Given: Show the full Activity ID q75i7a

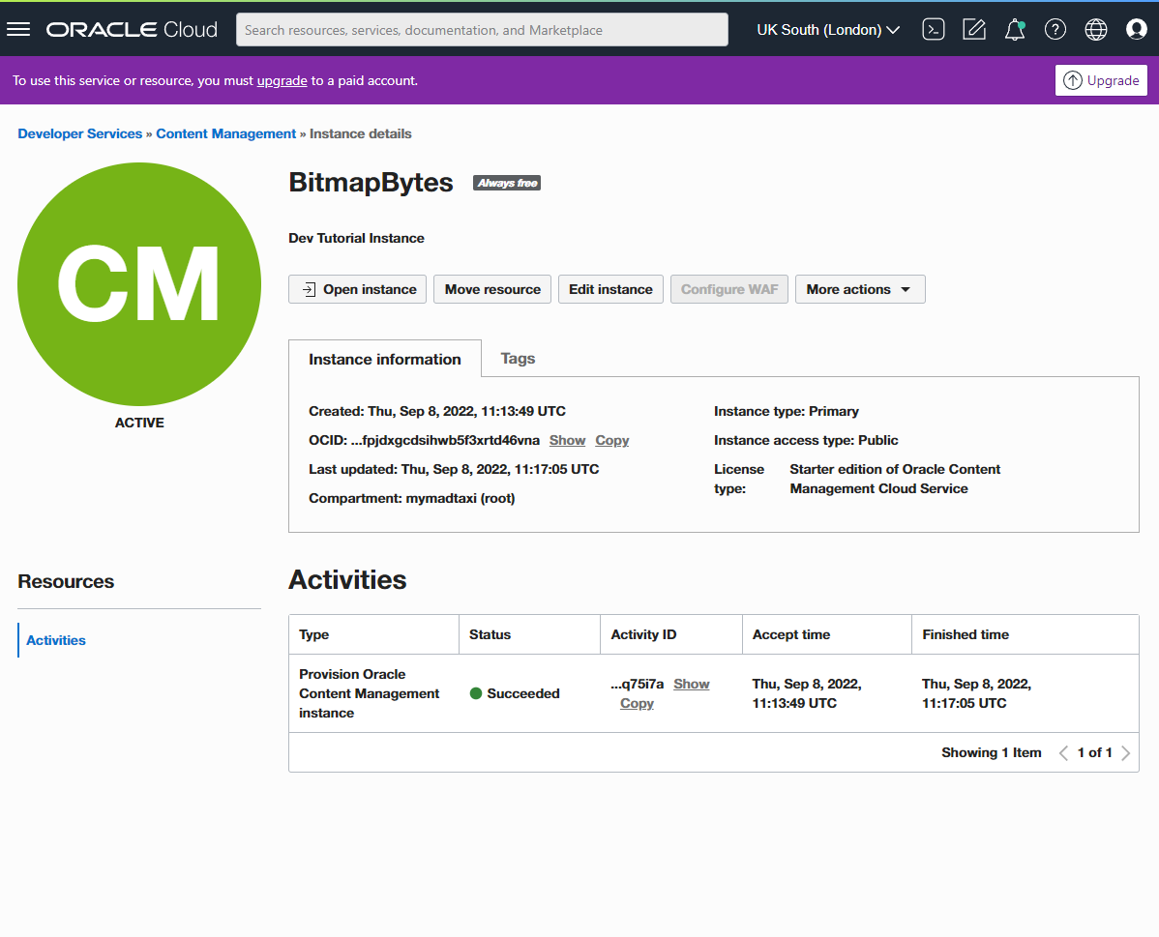Looking at the screenshot, I should (x=691, y=685).
